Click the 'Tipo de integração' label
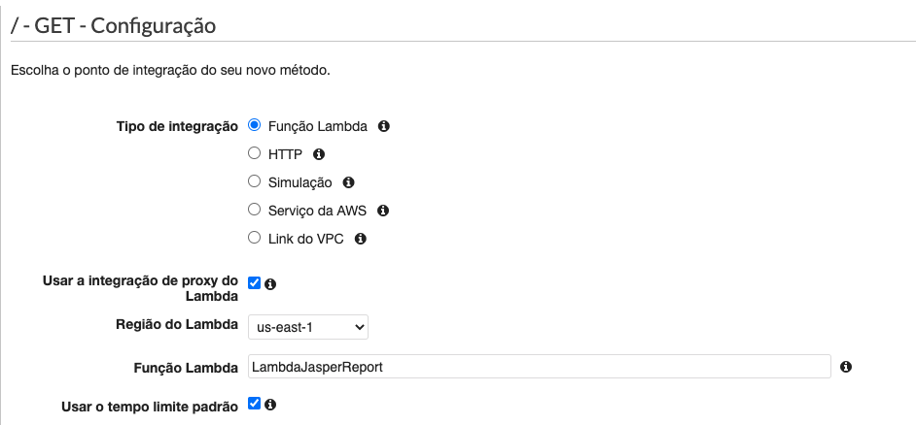The image size is (916, 425). (177, 126)
